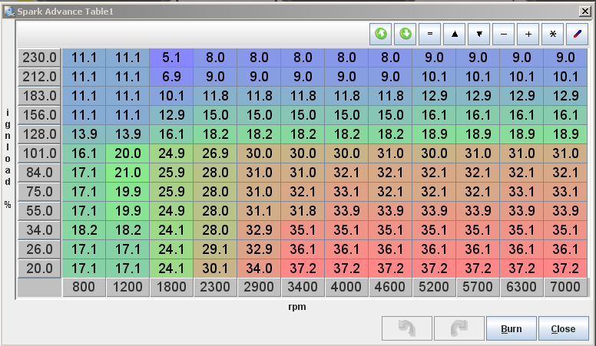Click the green up arrow toolbar icon
Screen dimensions: 596x346
pos(381,34)
